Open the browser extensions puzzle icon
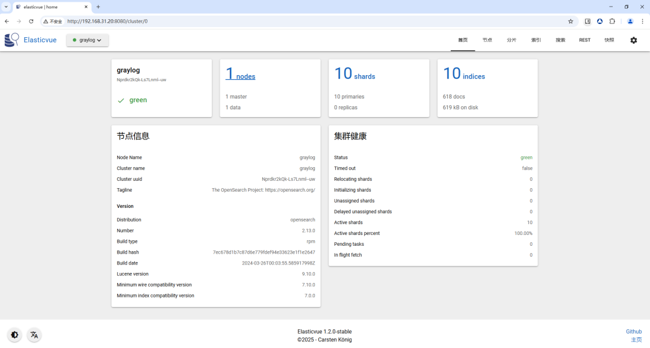650x348 pixels. 612,21
